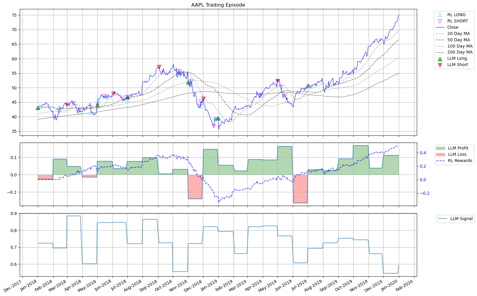Click the 75 price axis tick label
Viewport: 477px width, 296px height.
(15, 15)
